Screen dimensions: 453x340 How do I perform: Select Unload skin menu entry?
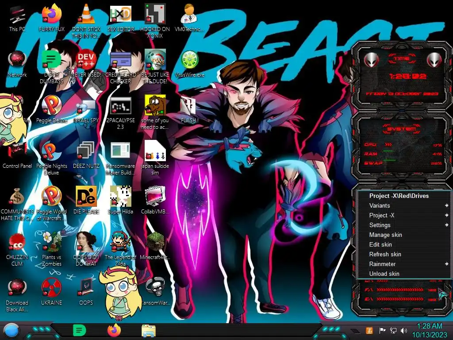404,274
